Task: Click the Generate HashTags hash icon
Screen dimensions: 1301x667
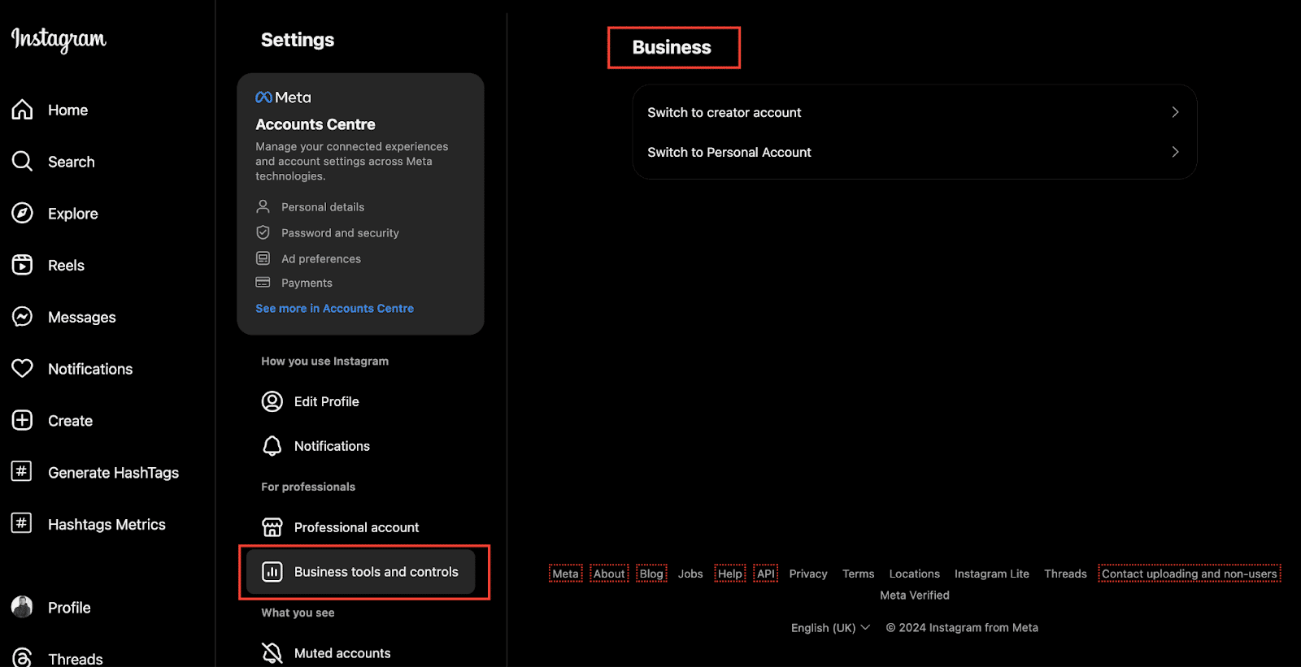Action: click(22, 471)
